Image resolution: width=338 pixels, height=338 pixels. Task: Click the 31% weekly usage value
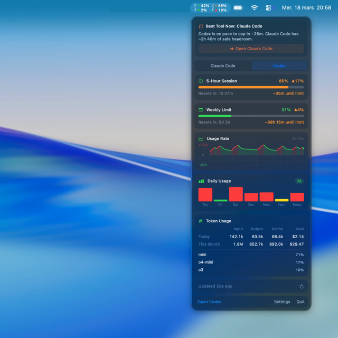pos(286,110)
